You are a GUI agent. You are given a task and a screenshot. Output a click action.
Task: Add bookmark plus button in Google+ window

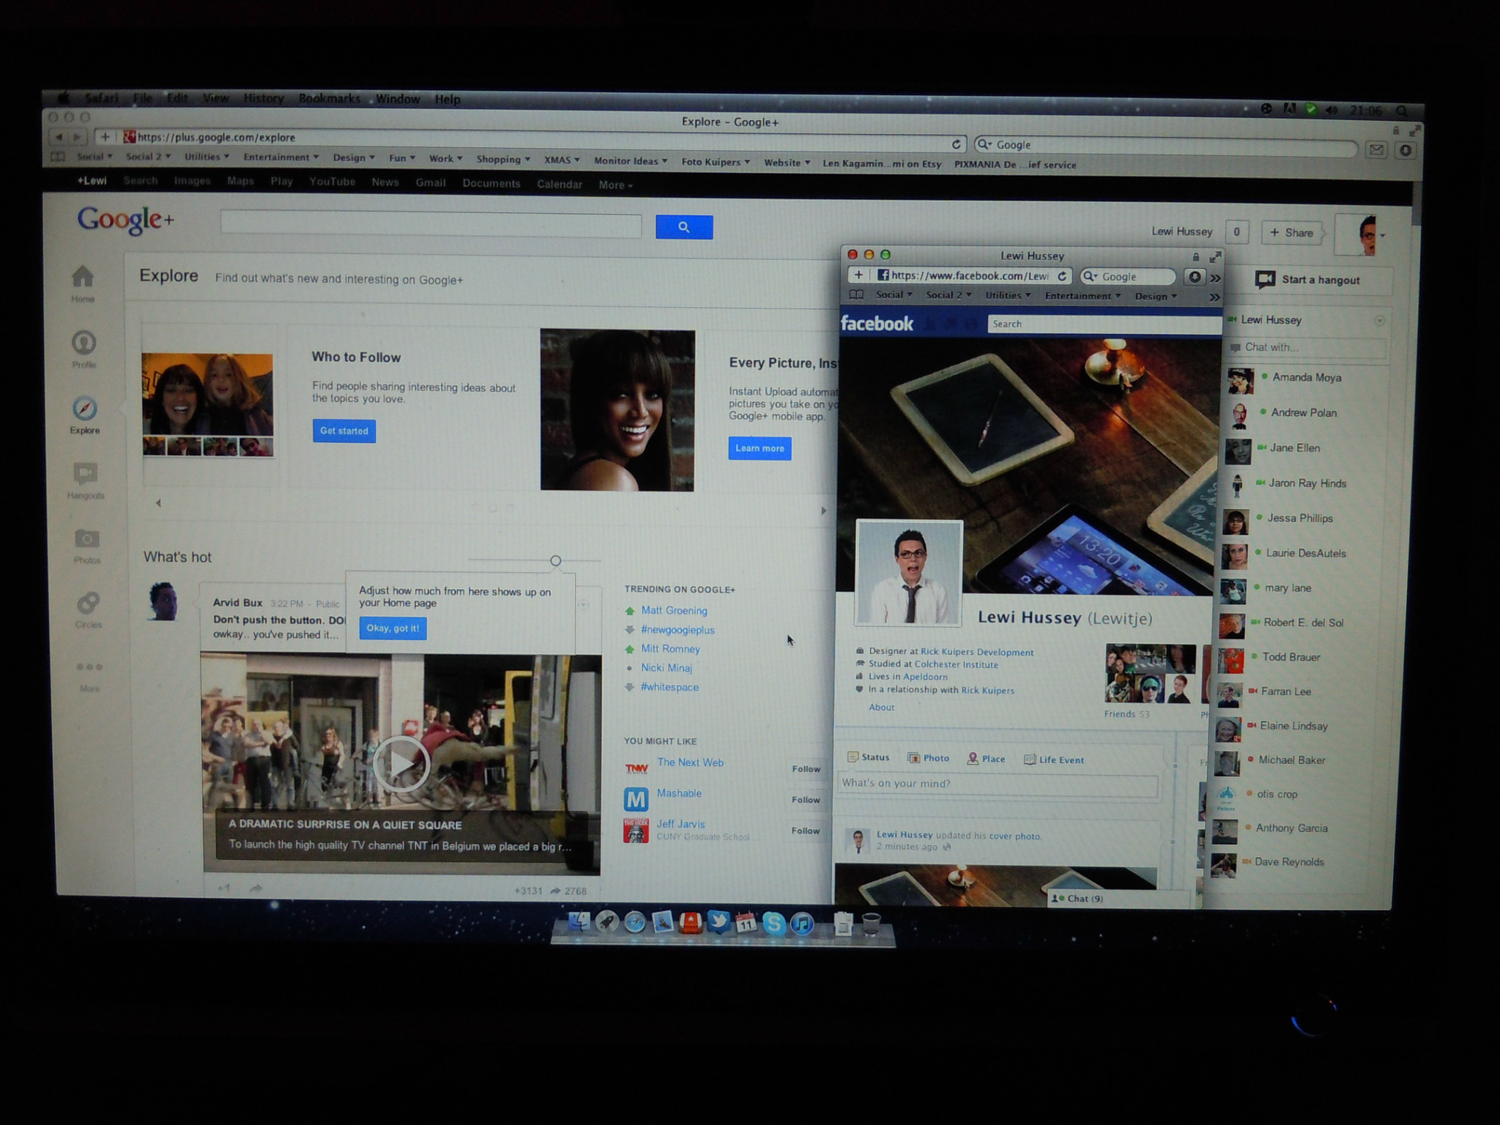[105, 136]
